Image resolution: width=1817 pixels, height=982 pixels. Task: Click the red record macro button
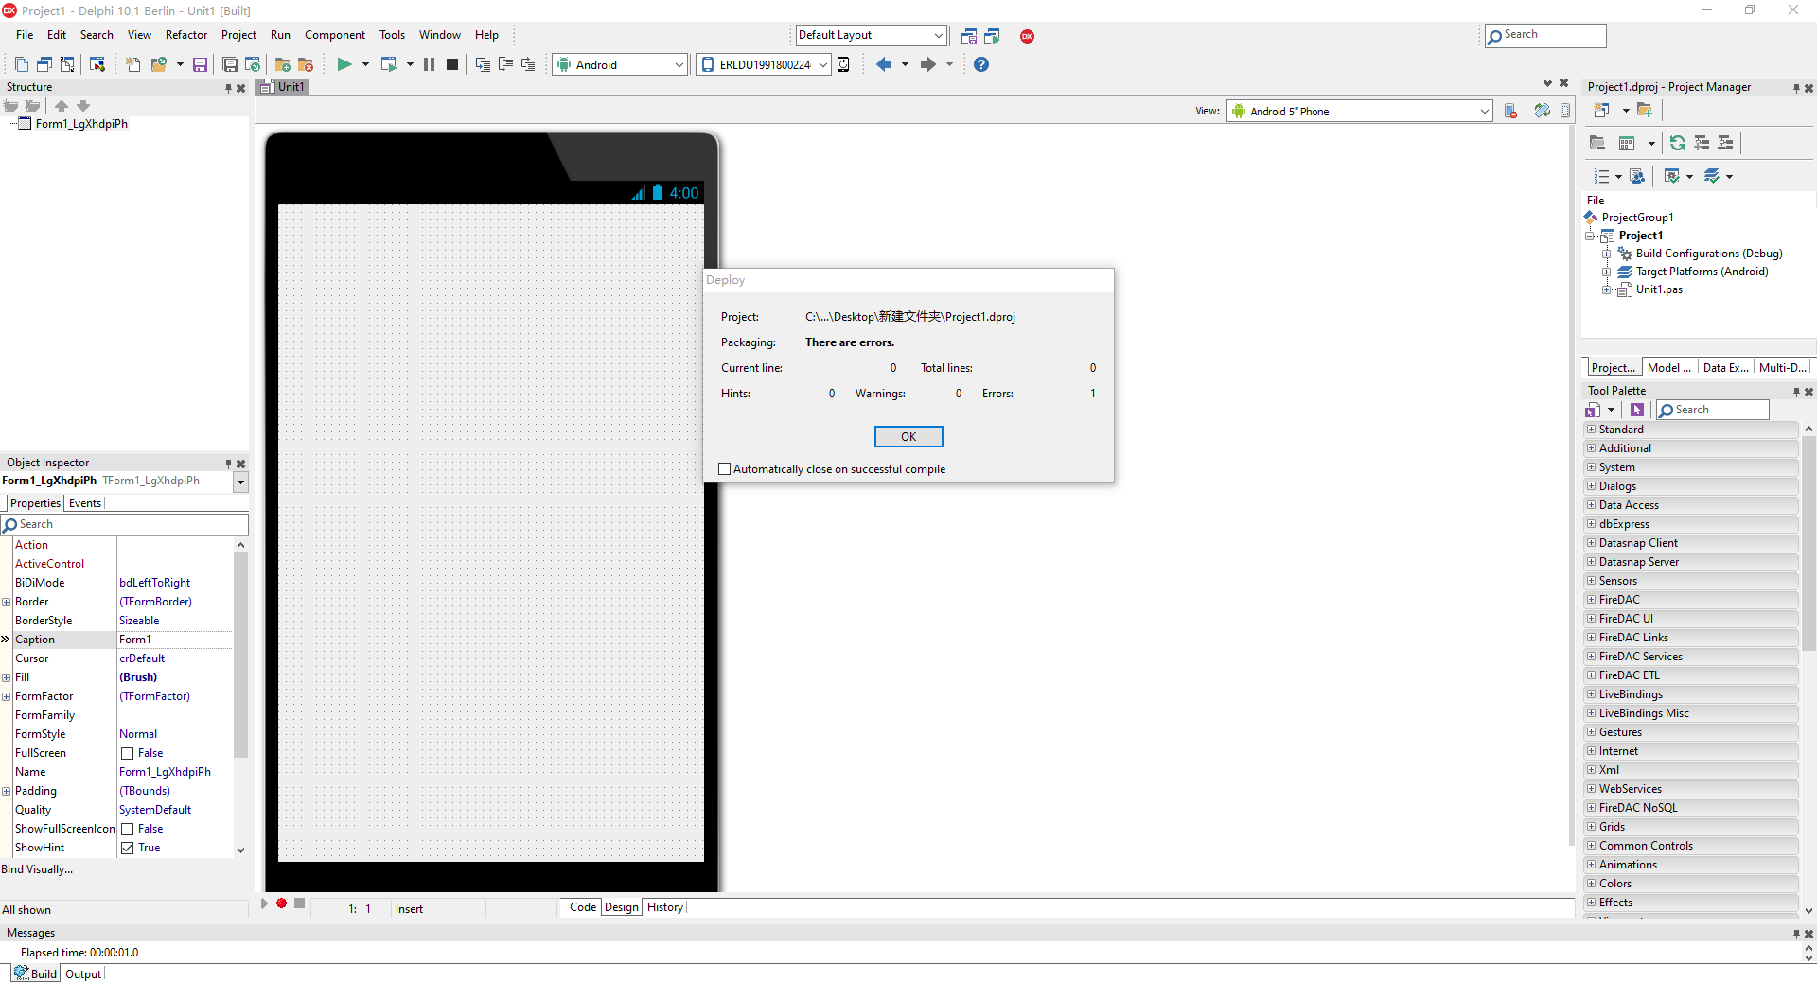pos(281,903)
